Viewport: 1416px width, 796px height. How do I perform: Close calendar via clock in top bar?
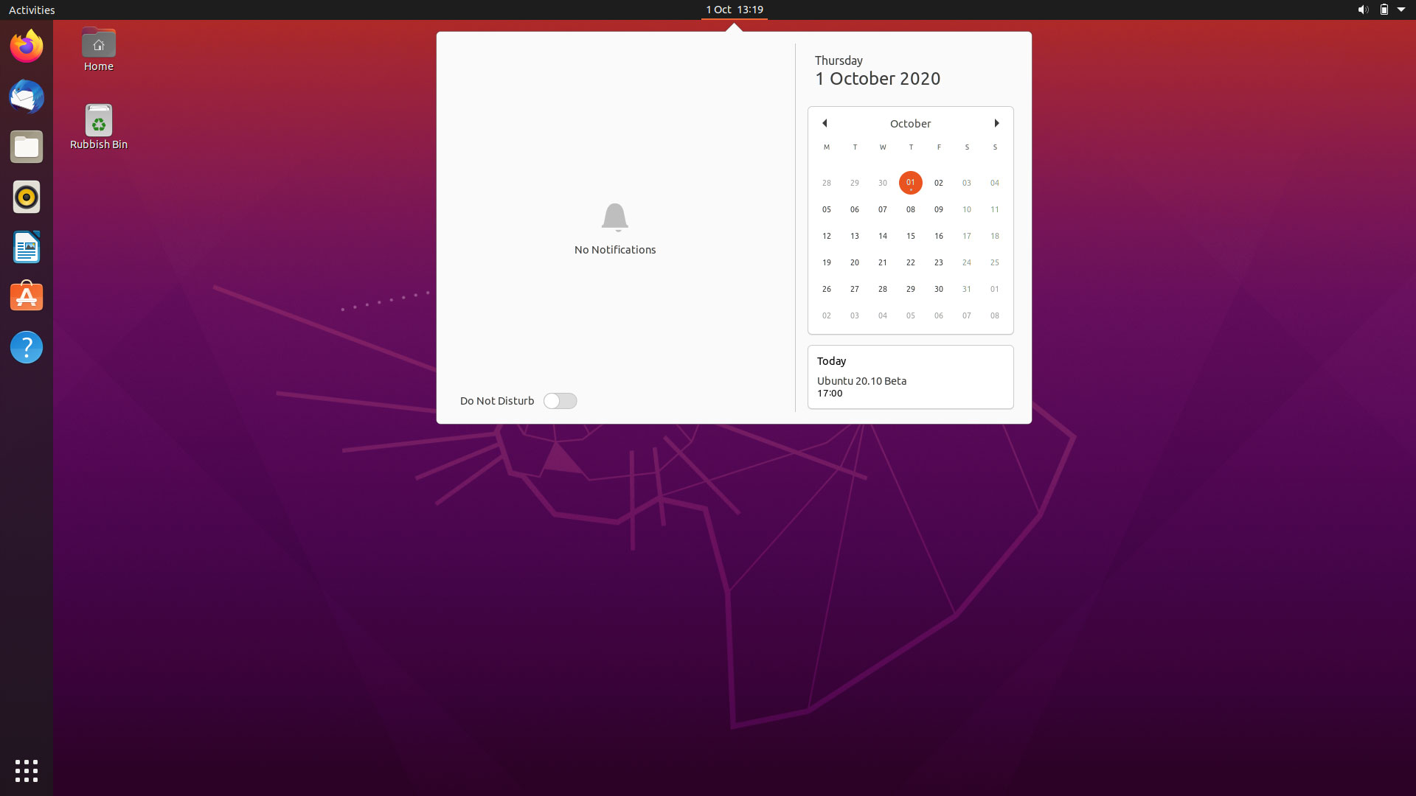[734, 10]
